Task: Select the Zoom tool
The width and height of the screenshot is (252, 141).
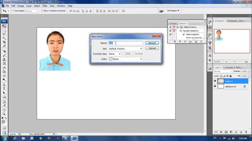Action: point(4,114)
